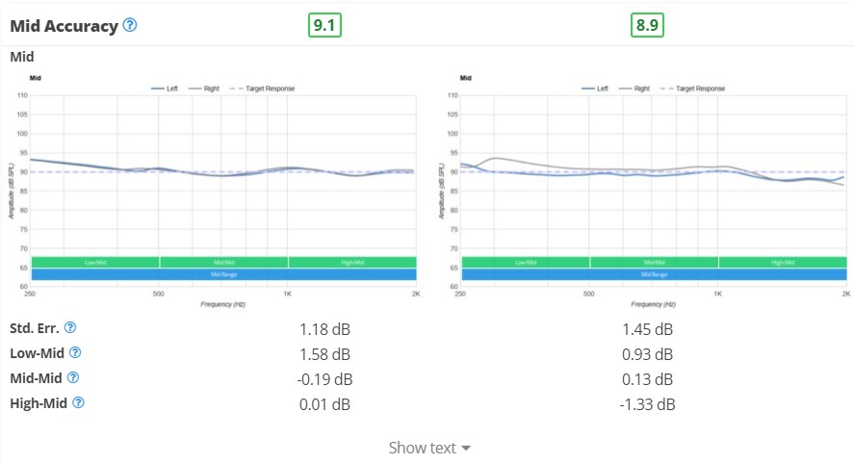Click the High-Mid green band in right chart
This screenshot has width=854, height=464.
(783, 263)
